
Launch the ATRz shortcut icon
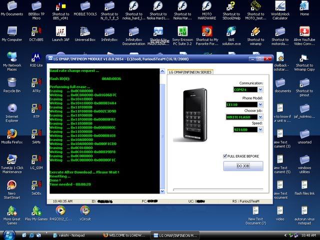[x=36, y=85]
